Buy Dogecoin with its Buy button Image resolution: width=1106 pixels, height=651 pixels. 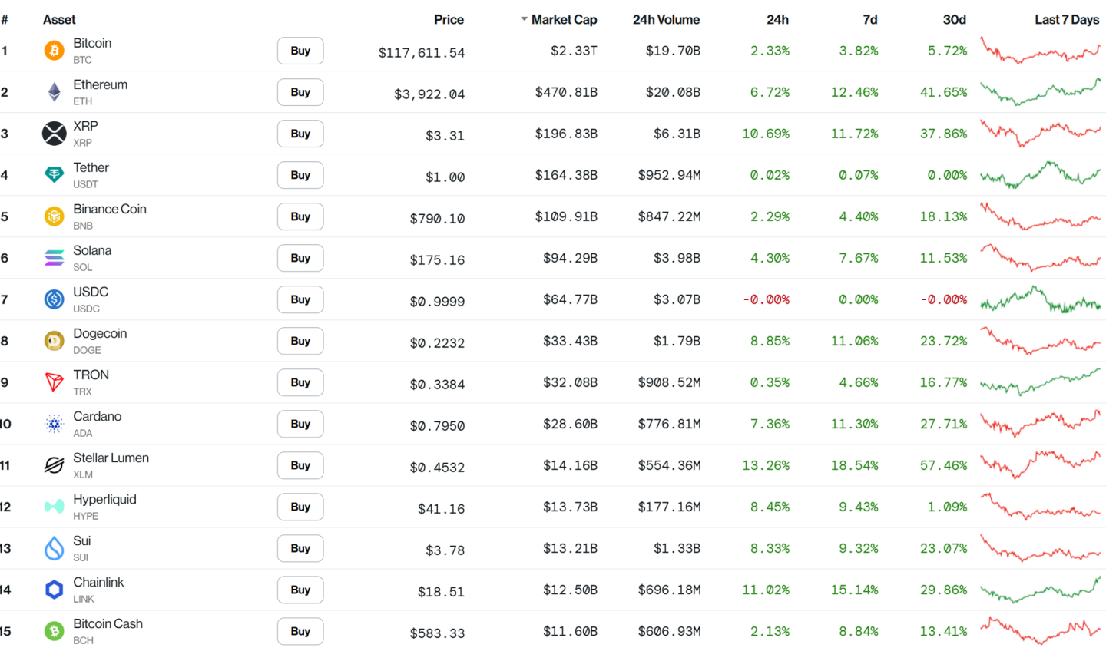click(300, 341)
